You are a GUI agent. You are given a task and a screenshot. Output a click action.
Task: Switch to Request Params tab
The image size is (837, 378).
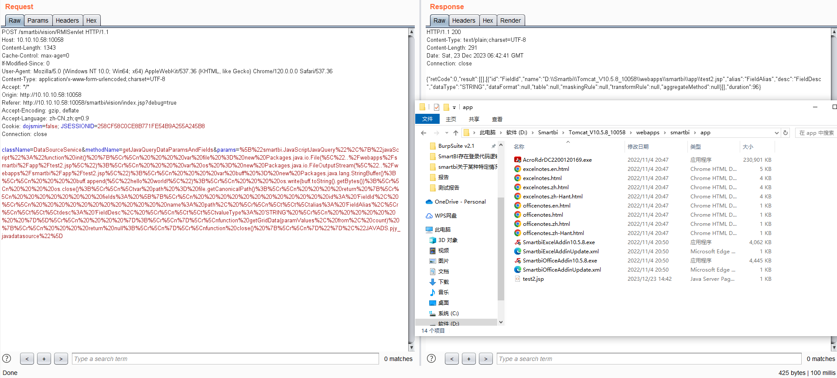(x=38, y=20)
